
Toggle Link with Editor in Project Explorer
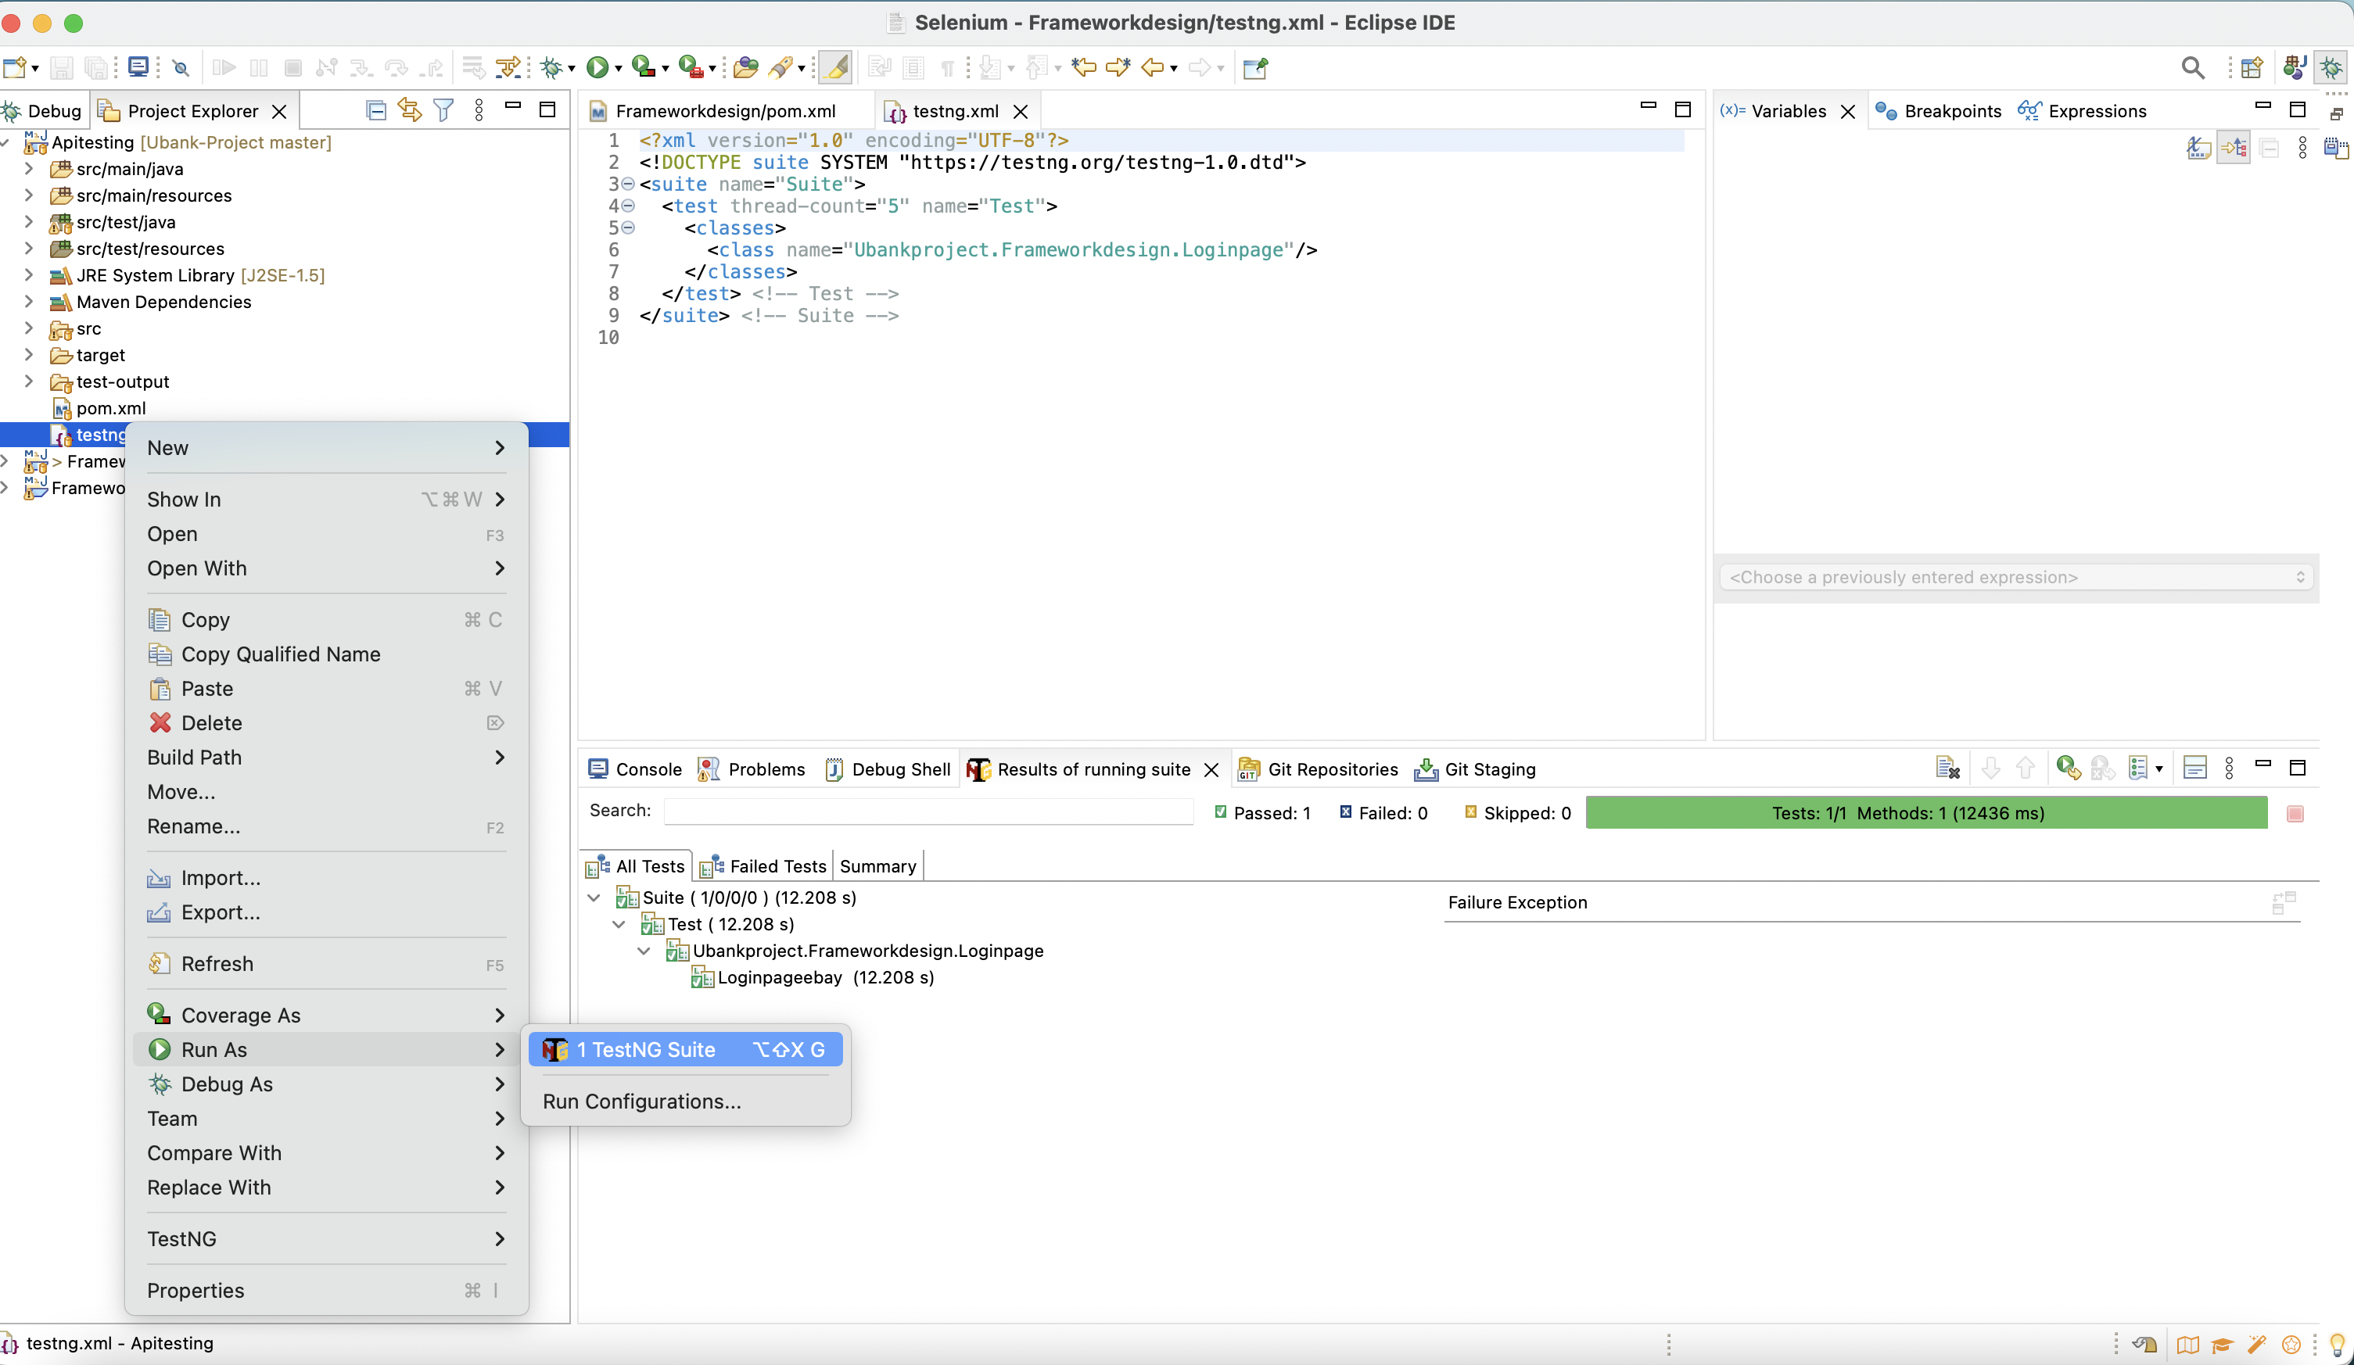coord(409,110)
